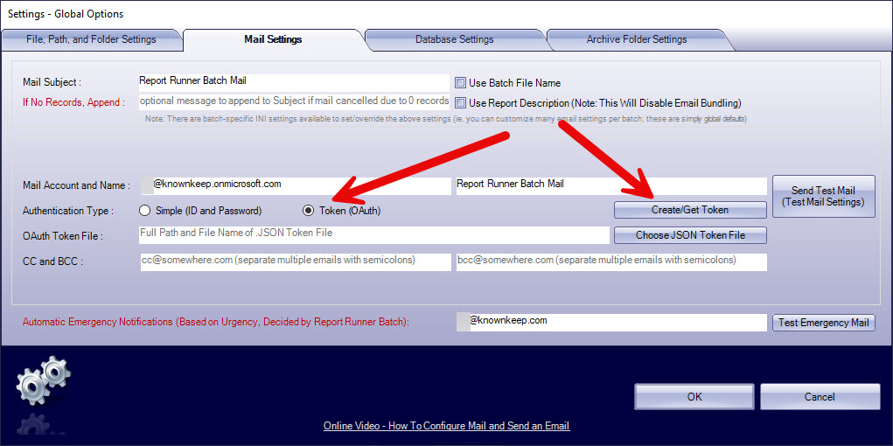Image resolution: width=893 pixels, height=446 pixels.
Task: Select Simple (ID and Password) authentication
Action: pyautogui.click(x=145, y=211)
